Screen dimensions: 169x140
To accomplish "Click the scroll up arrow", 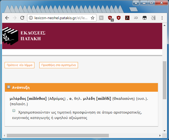I will (x=164, y=25).
